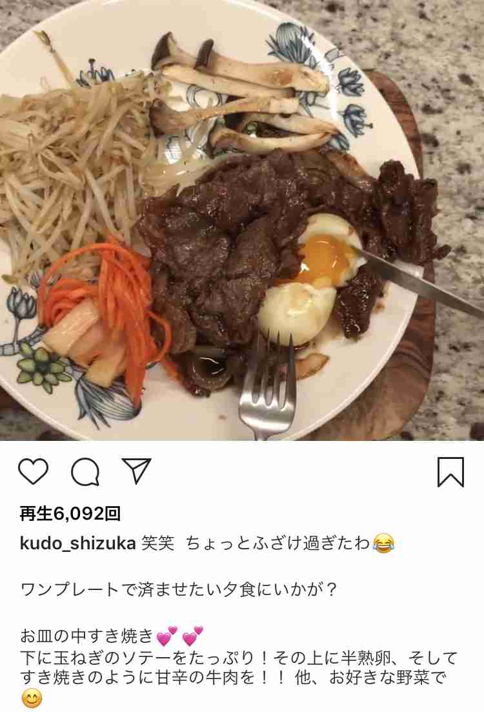
Task: Like the post with the heart icon
Action: [33, 471]
